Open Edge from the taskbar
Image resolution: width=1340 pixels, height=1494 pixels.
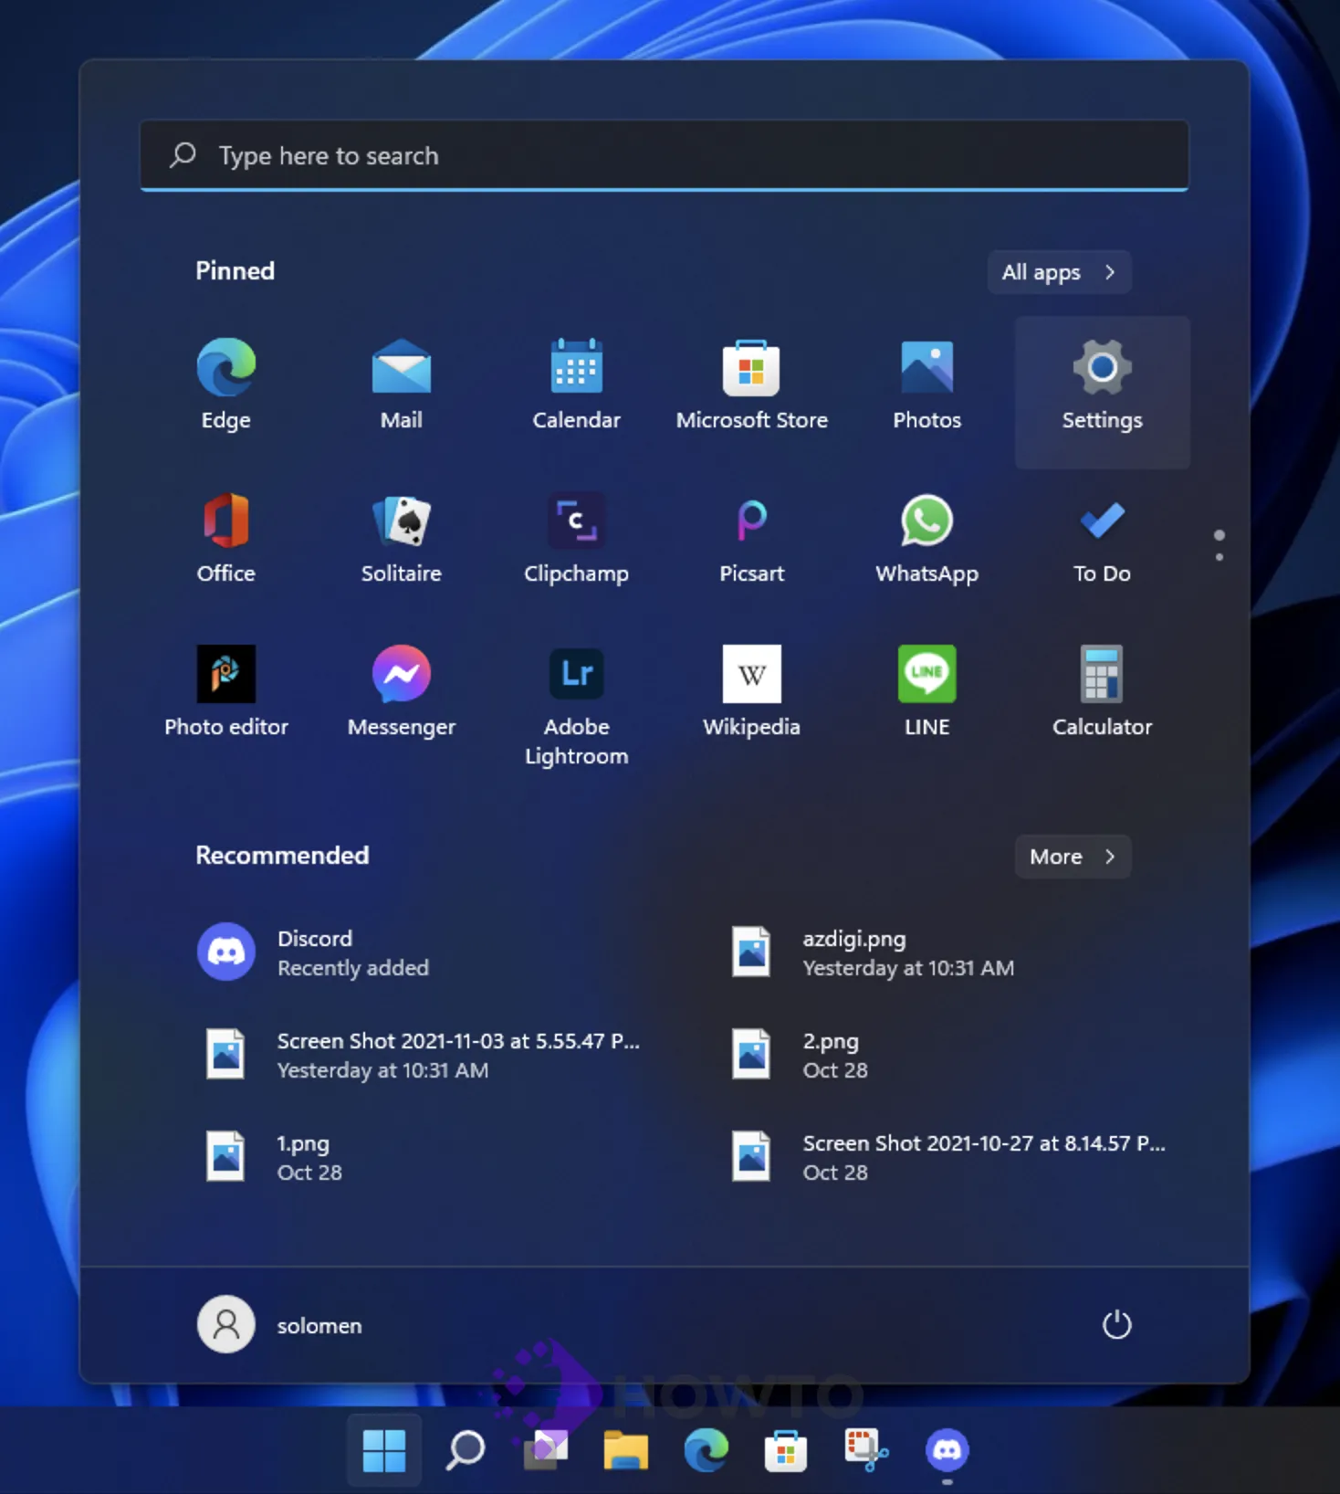(706, 1449)
